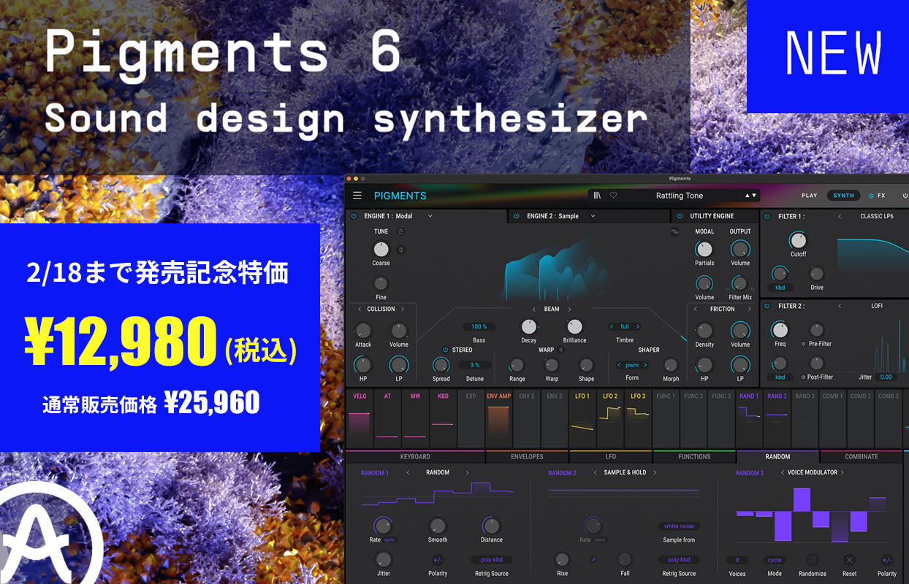Click the Filter 1 kbd button
The width and height of the screenshot is (909, 584).
tap(780, 288)
